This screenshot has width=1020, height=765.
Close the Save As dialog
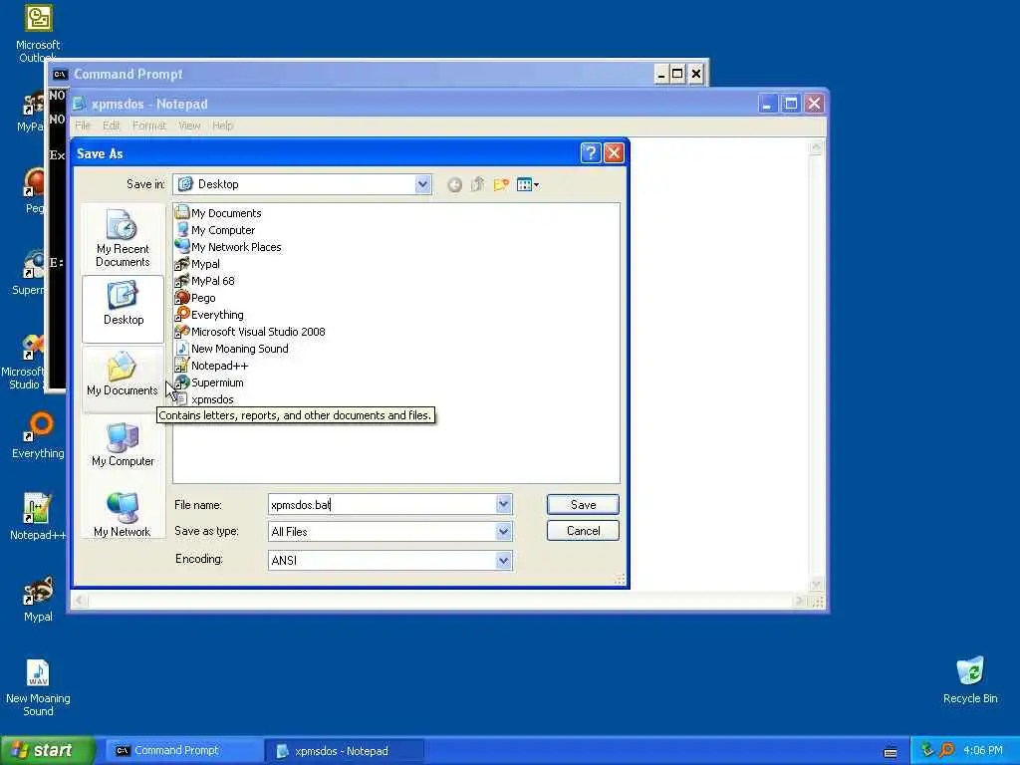click(x=614, y=152)
